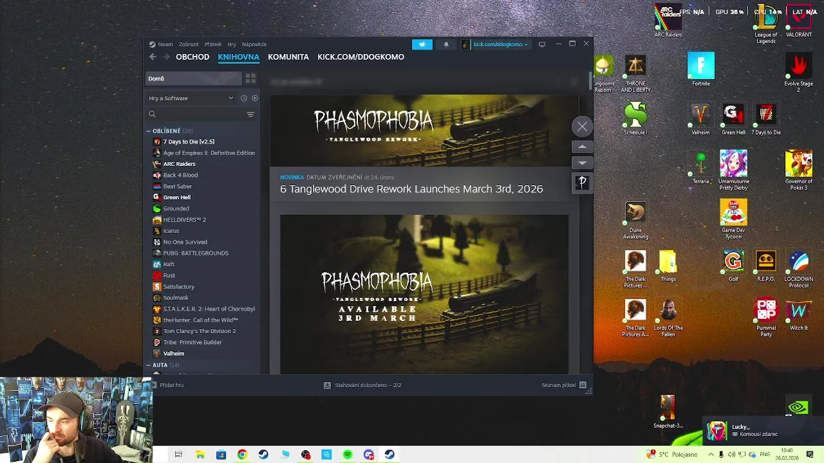
Task: Open Seznam přátel friends list
Action: (x=563, y=385)
